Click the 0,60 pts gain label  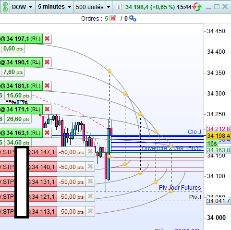tap(13, 48)
